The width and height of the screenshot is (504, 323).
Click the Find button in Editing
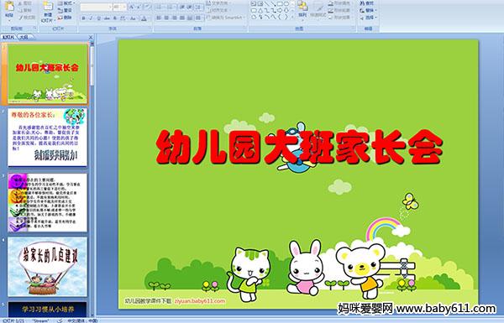367,3
